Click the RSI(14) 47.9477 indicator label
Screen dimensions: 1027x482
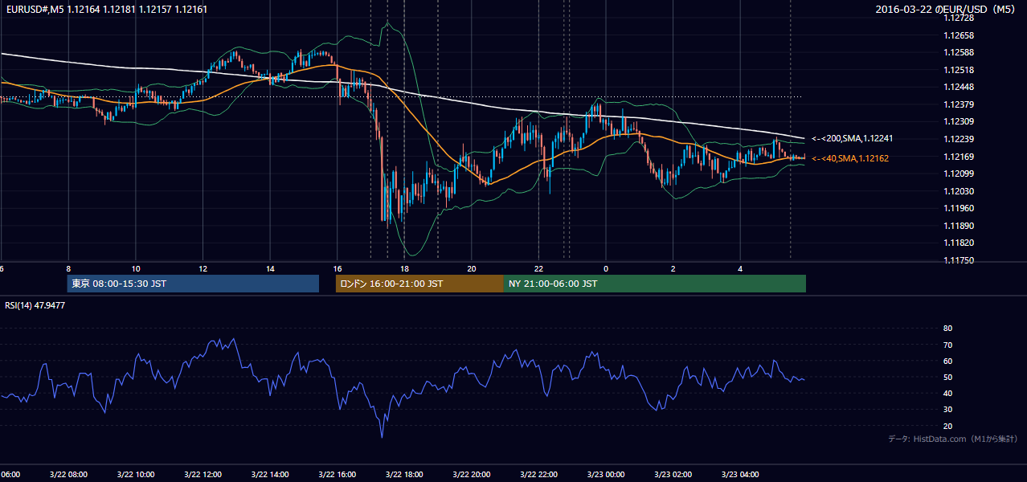point(35,305)
